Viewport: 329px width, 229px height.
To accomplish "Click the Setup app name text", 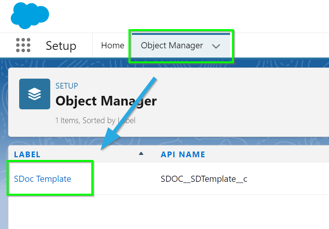I will (x=61, y=46).
